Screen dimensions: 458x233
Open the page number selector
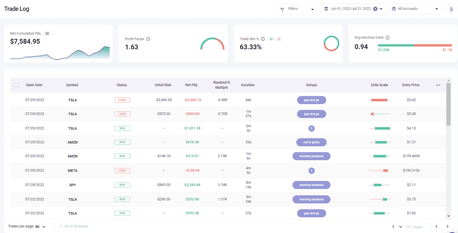pos(397,226)
